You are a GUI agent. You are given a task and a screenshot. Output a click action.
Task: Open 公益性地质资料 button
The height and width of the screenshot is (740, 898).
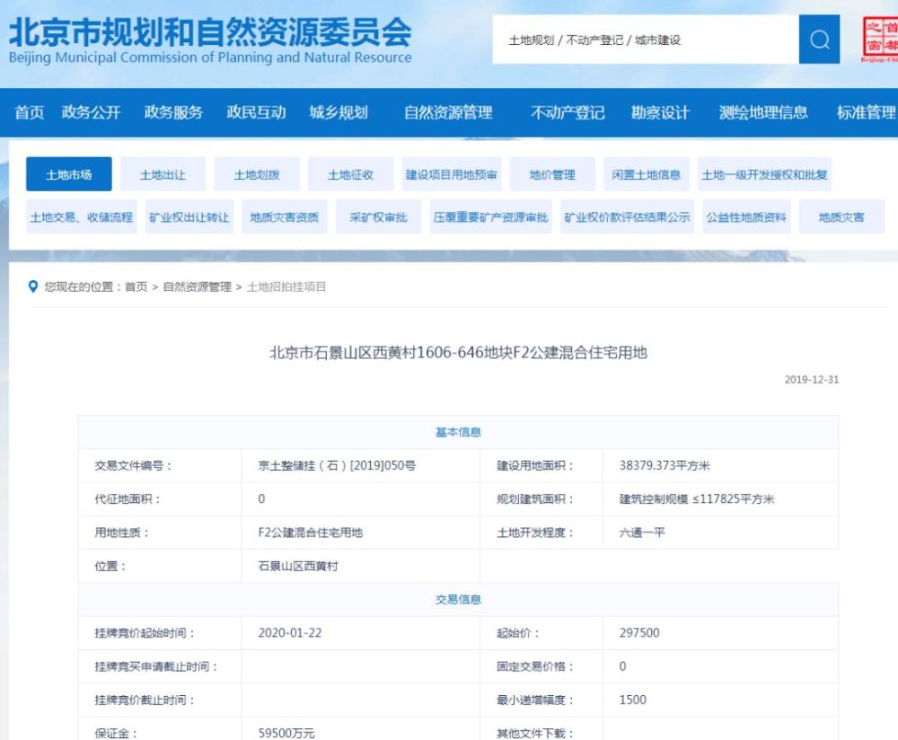[746, 216]
